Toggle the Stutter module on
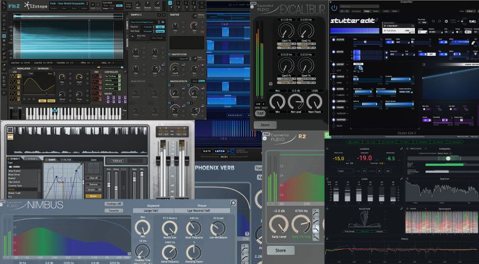Image resolution: width=479 pixels, height=264 pixels. click(335, 39)
